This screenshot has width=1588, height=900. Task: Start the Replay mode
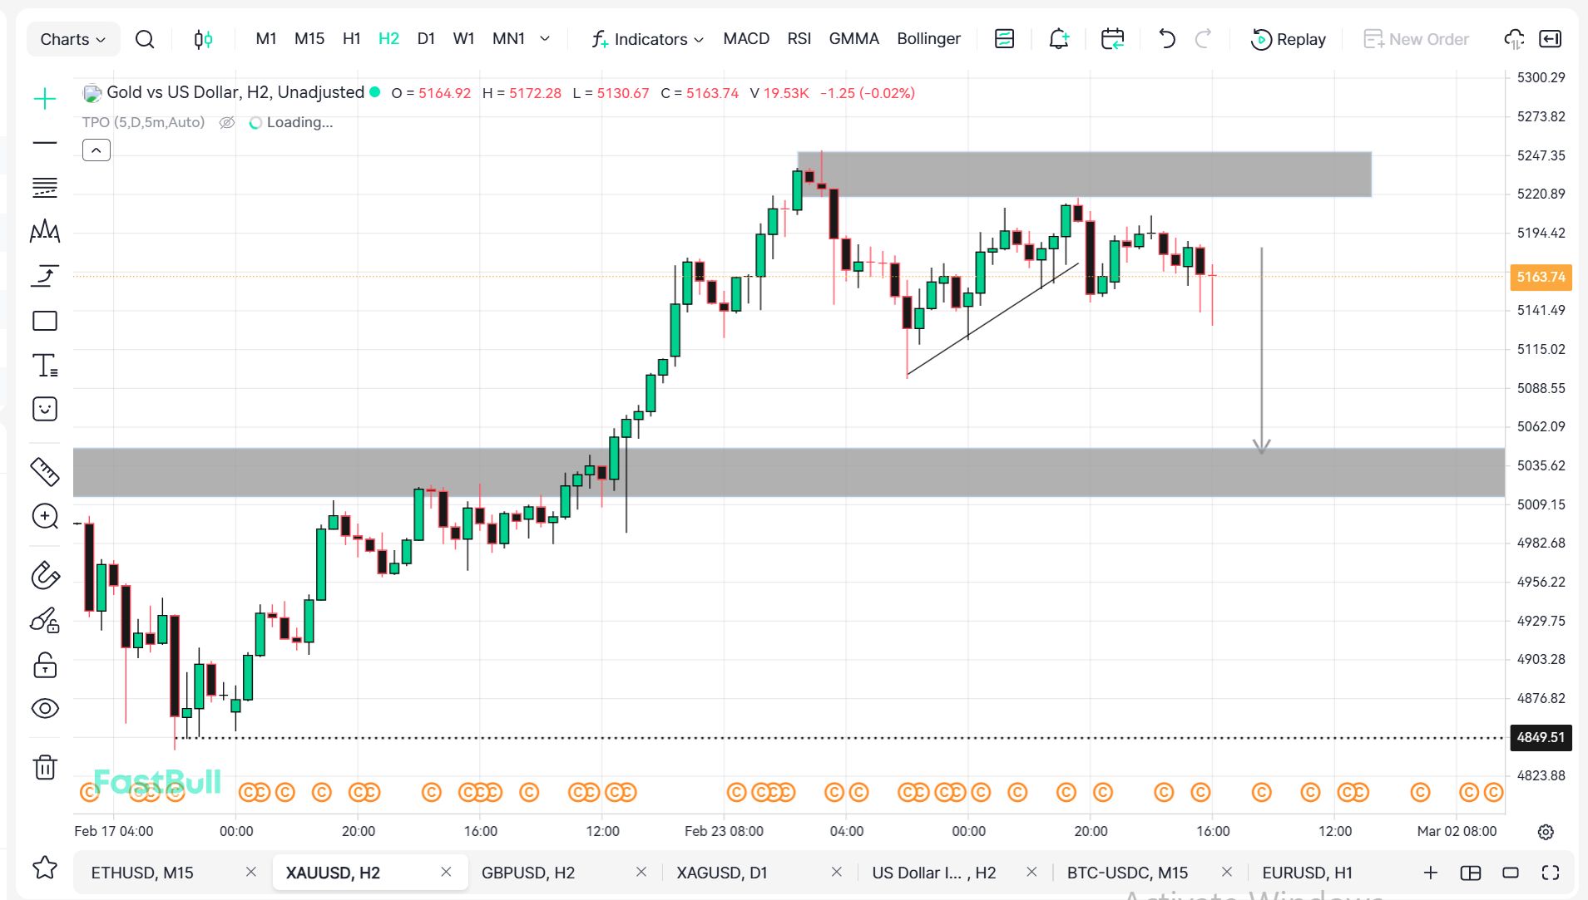pos(1288,39)
